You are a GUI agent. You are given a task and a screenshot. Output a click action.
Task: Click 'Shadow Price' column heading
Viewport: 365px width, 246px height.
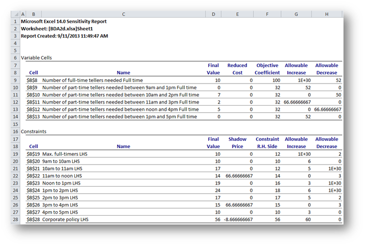pyautogui.click(x=237, y=143)
